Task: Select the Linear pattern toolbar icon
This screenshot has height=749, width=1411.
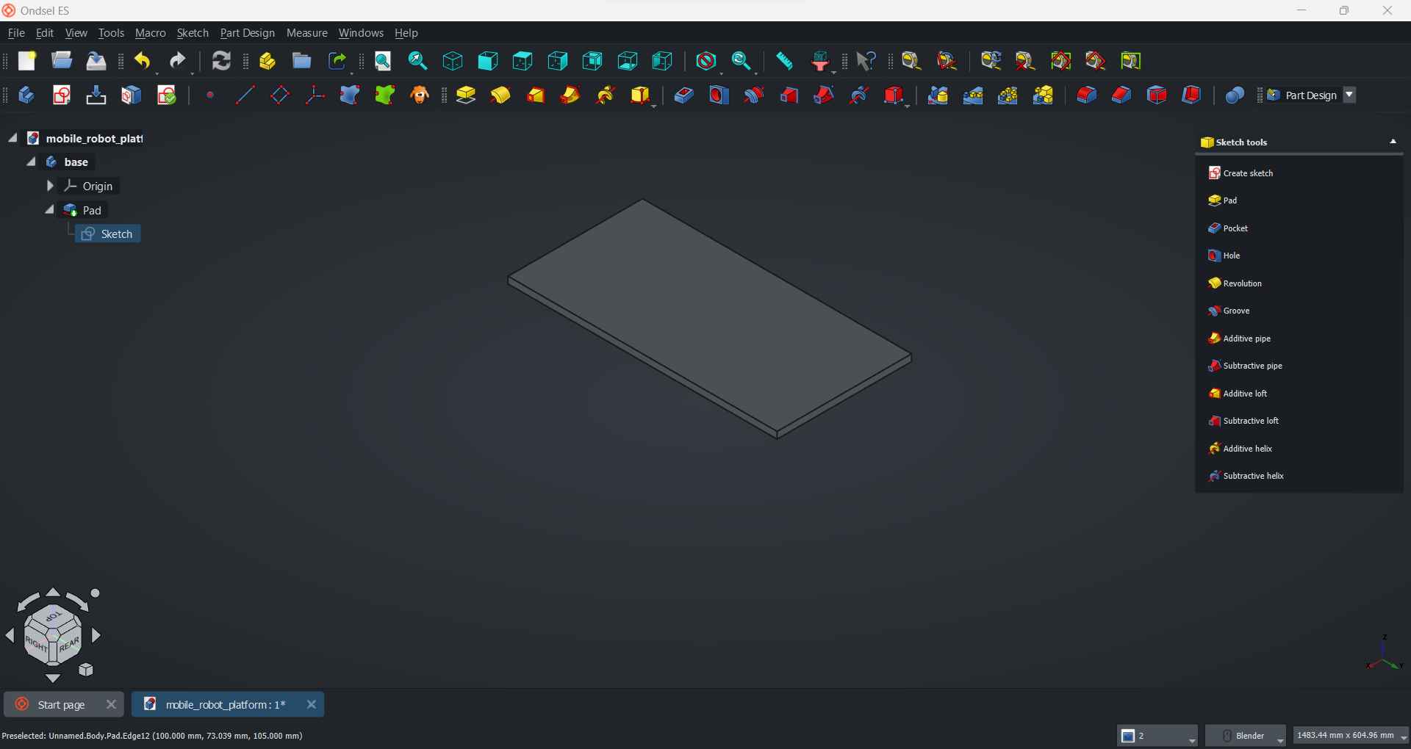Action: pyautogui.click(x=973, y=95)
